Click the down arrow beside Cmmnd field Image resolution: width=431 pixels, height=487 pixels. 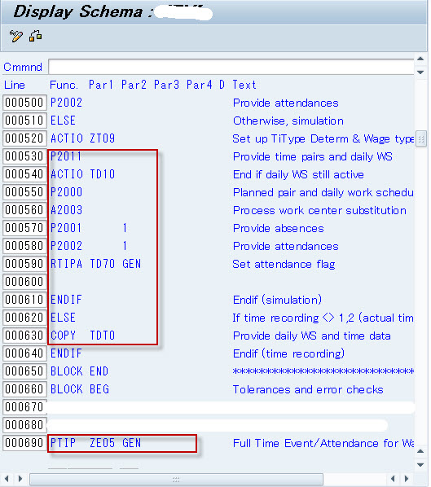[x=420, y=72]
